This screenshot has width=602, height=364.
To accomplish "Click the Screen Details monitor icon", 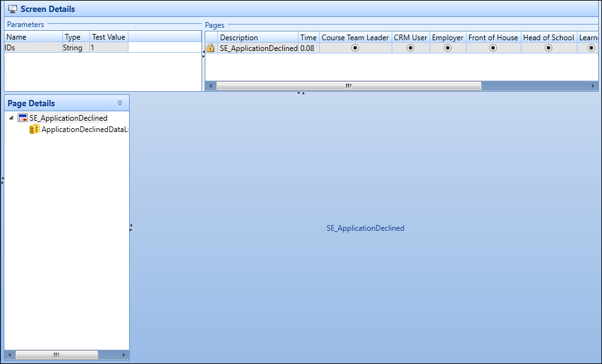I will point(12,9).
